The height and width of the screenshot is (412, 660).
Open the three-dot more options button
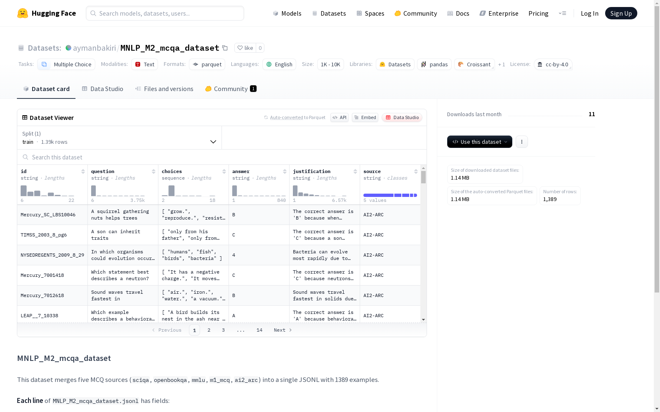click(522, 142)
